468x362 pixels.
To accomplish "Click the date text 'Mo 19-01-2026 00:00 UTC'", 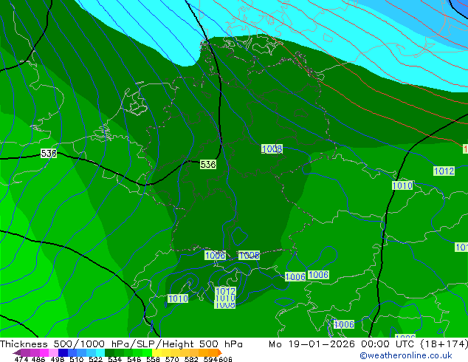I will pos(341,344).
